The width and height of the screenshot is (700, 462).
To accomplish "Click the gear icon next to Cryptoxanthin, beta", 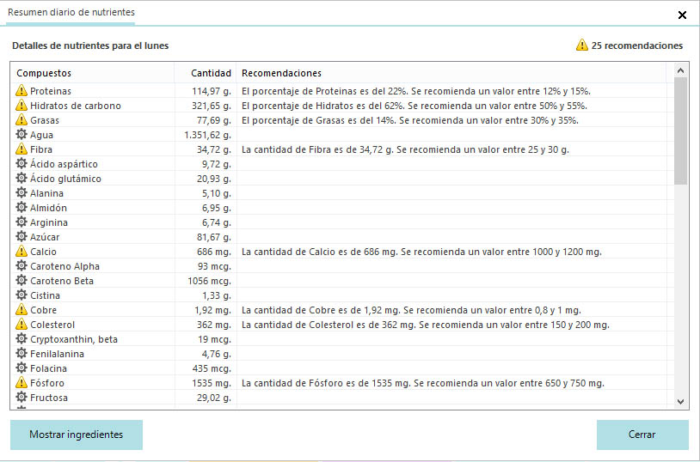I will coord(21,338).
